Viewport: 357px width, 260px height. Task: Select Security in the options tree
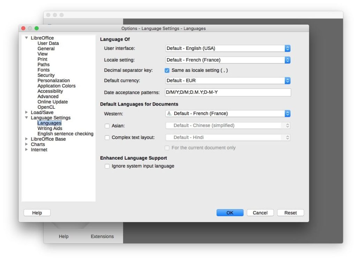pyautogui.click(x=46, y=75)
